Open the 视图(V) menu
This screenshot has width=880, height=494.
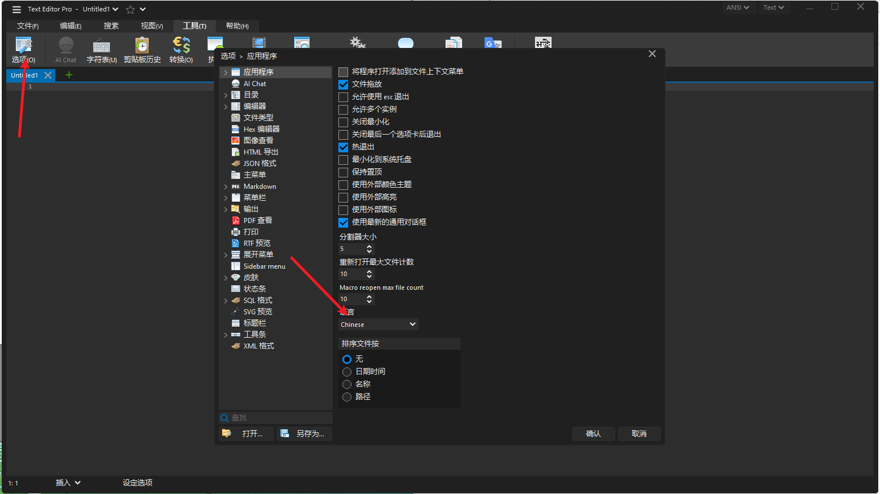tap(151, 26)
